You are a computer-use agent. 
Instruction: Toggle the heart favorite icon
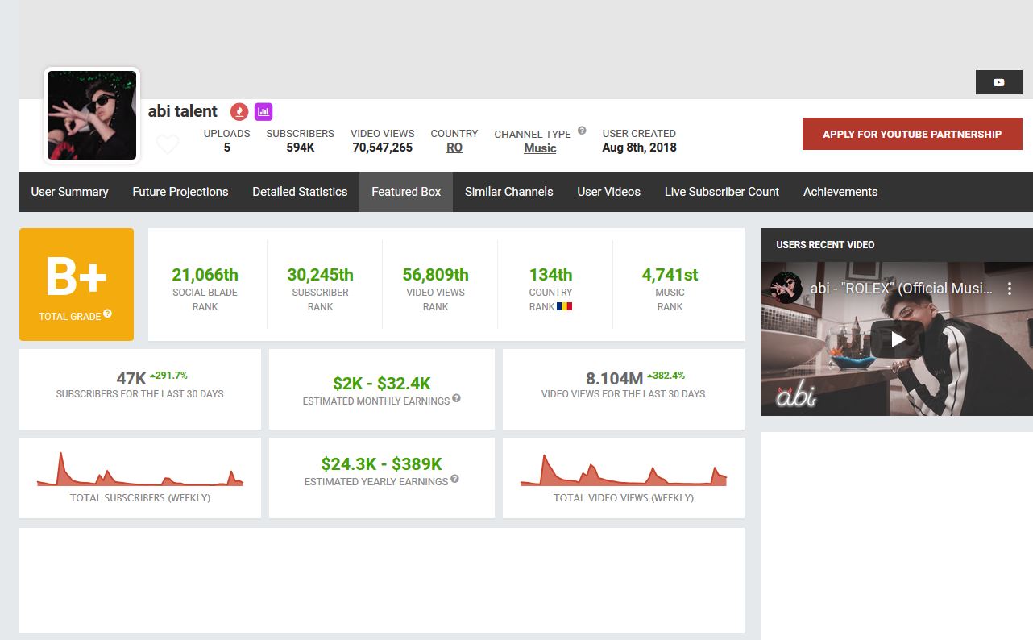coord(168,145)
